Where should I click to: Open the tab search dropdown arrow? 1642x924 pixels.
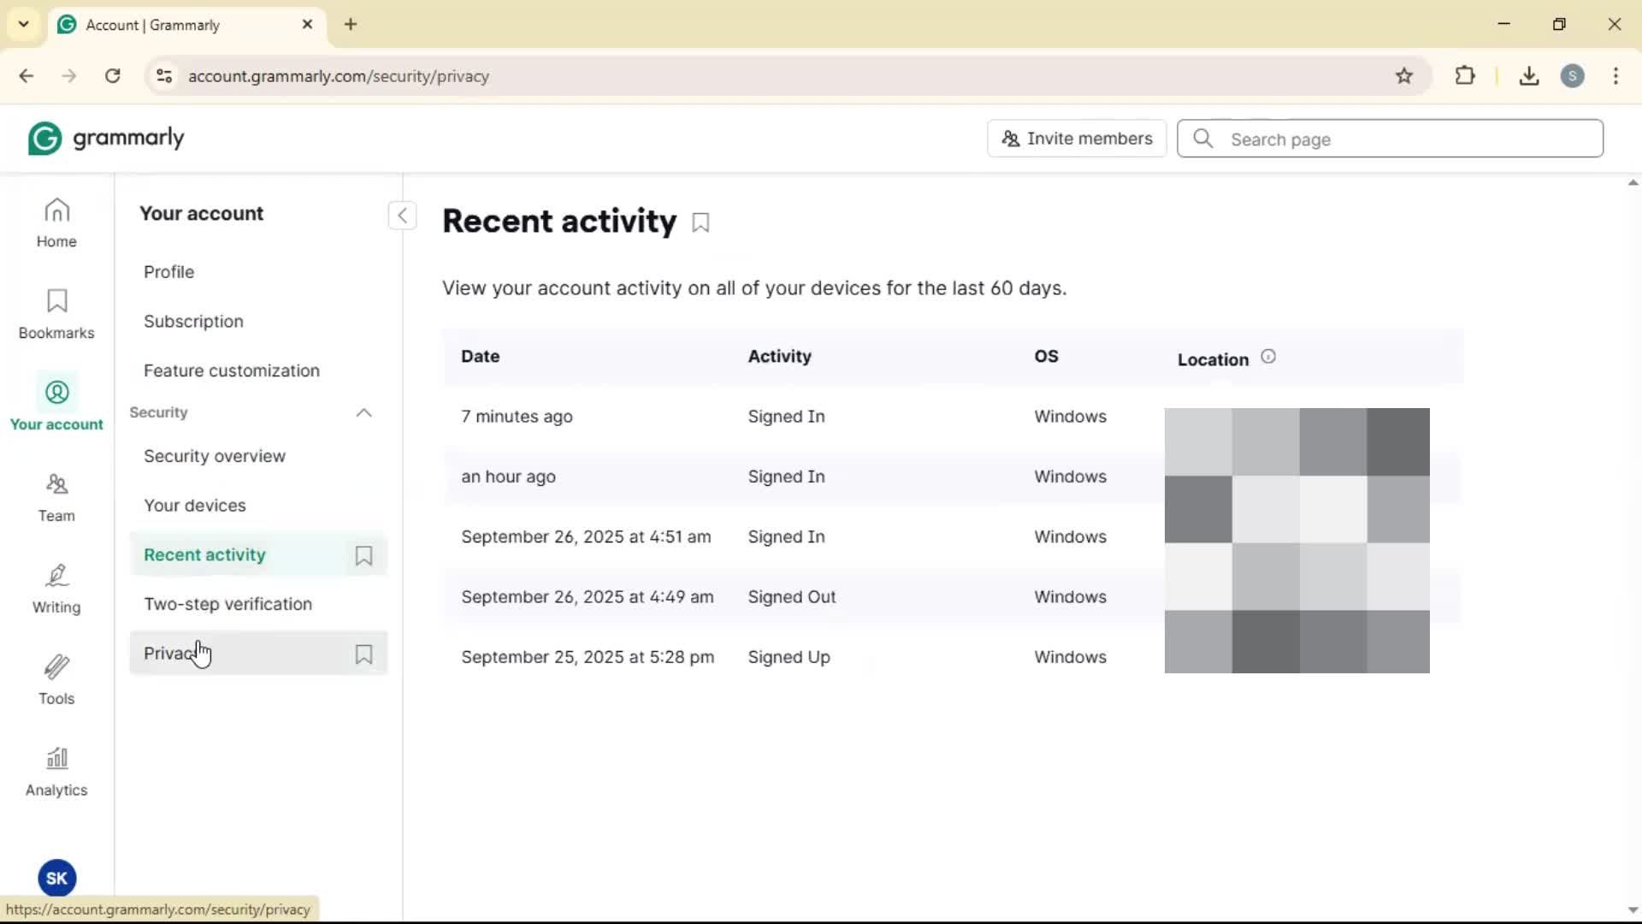[x=23, y=24]
